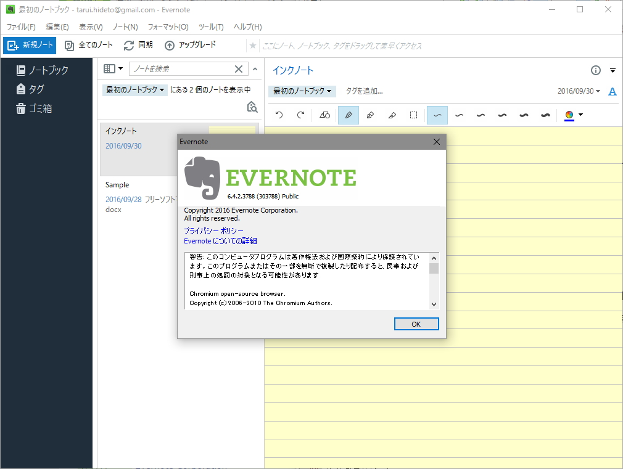Select the highlighter tool

(x=392, y=115)
